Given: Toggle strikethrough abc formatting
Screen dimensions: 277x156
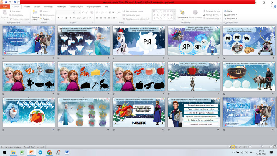Looking at the screenshot, I should pos(74,17).
